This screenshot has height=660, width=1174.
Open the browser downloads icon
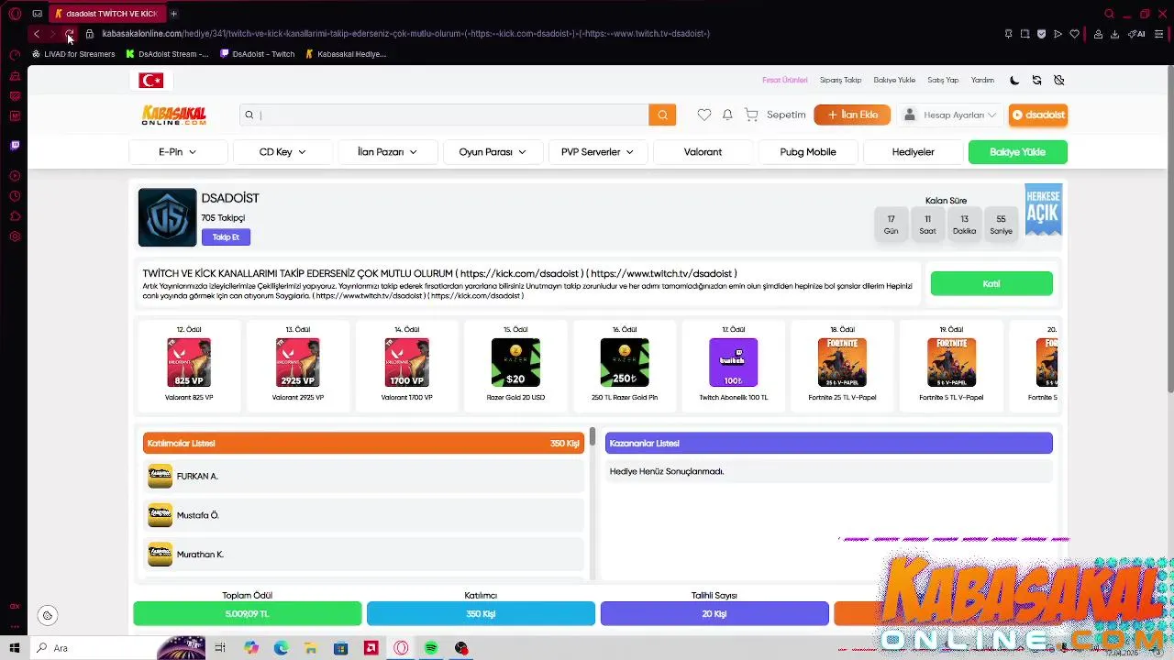1114,34
